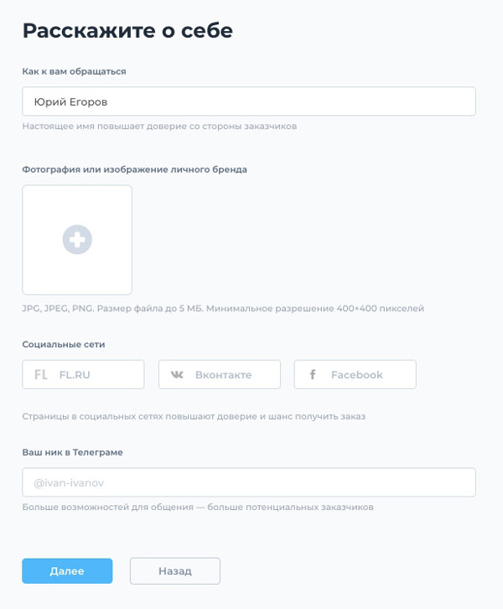503x609 pixels.
Task: Click the VK logo icon
Action: click(x=177, y=375)
